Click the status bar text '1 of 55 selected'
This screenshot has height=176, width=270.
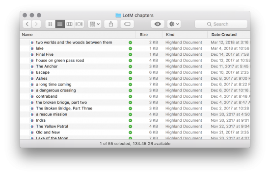pyautogui.click(x=115, y=144)
